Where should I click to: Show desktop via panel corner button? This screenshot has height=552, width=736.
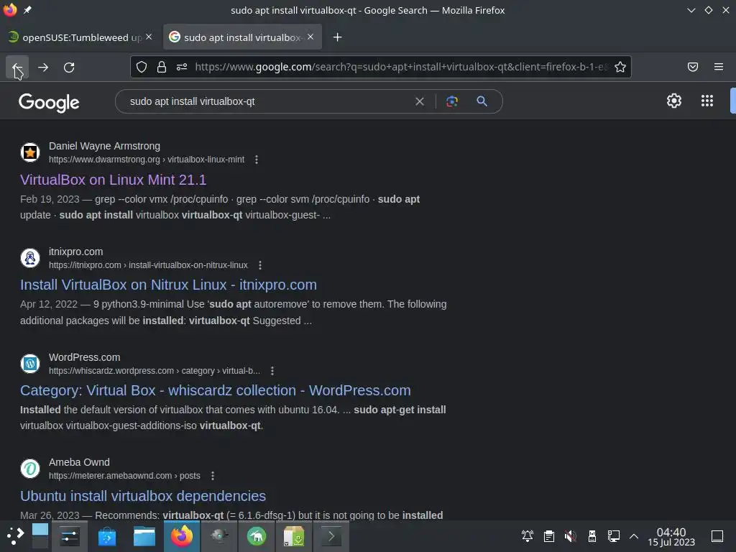(717, 536)
